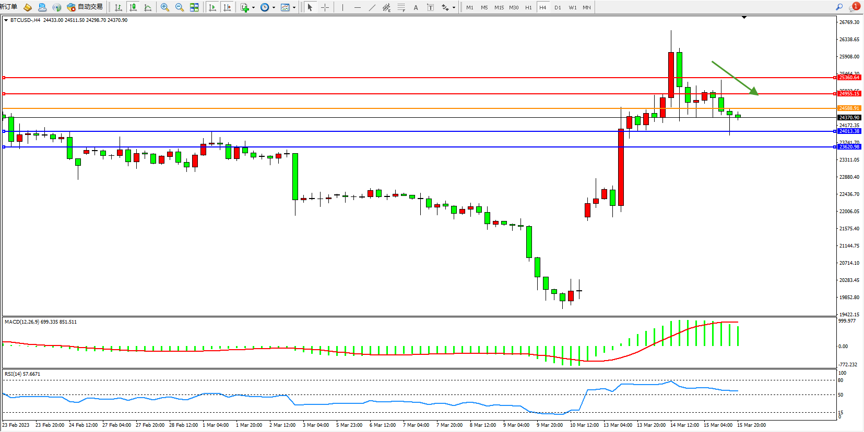864x432 pixels.
Task: Click the 自动交易 auto trading button
Action: tap(85, 7)
